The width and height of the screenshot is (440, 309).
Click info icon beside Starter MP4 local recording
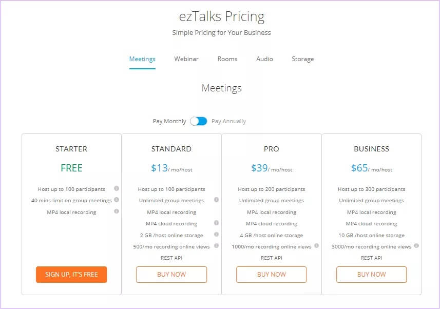(x=117, y=211)
